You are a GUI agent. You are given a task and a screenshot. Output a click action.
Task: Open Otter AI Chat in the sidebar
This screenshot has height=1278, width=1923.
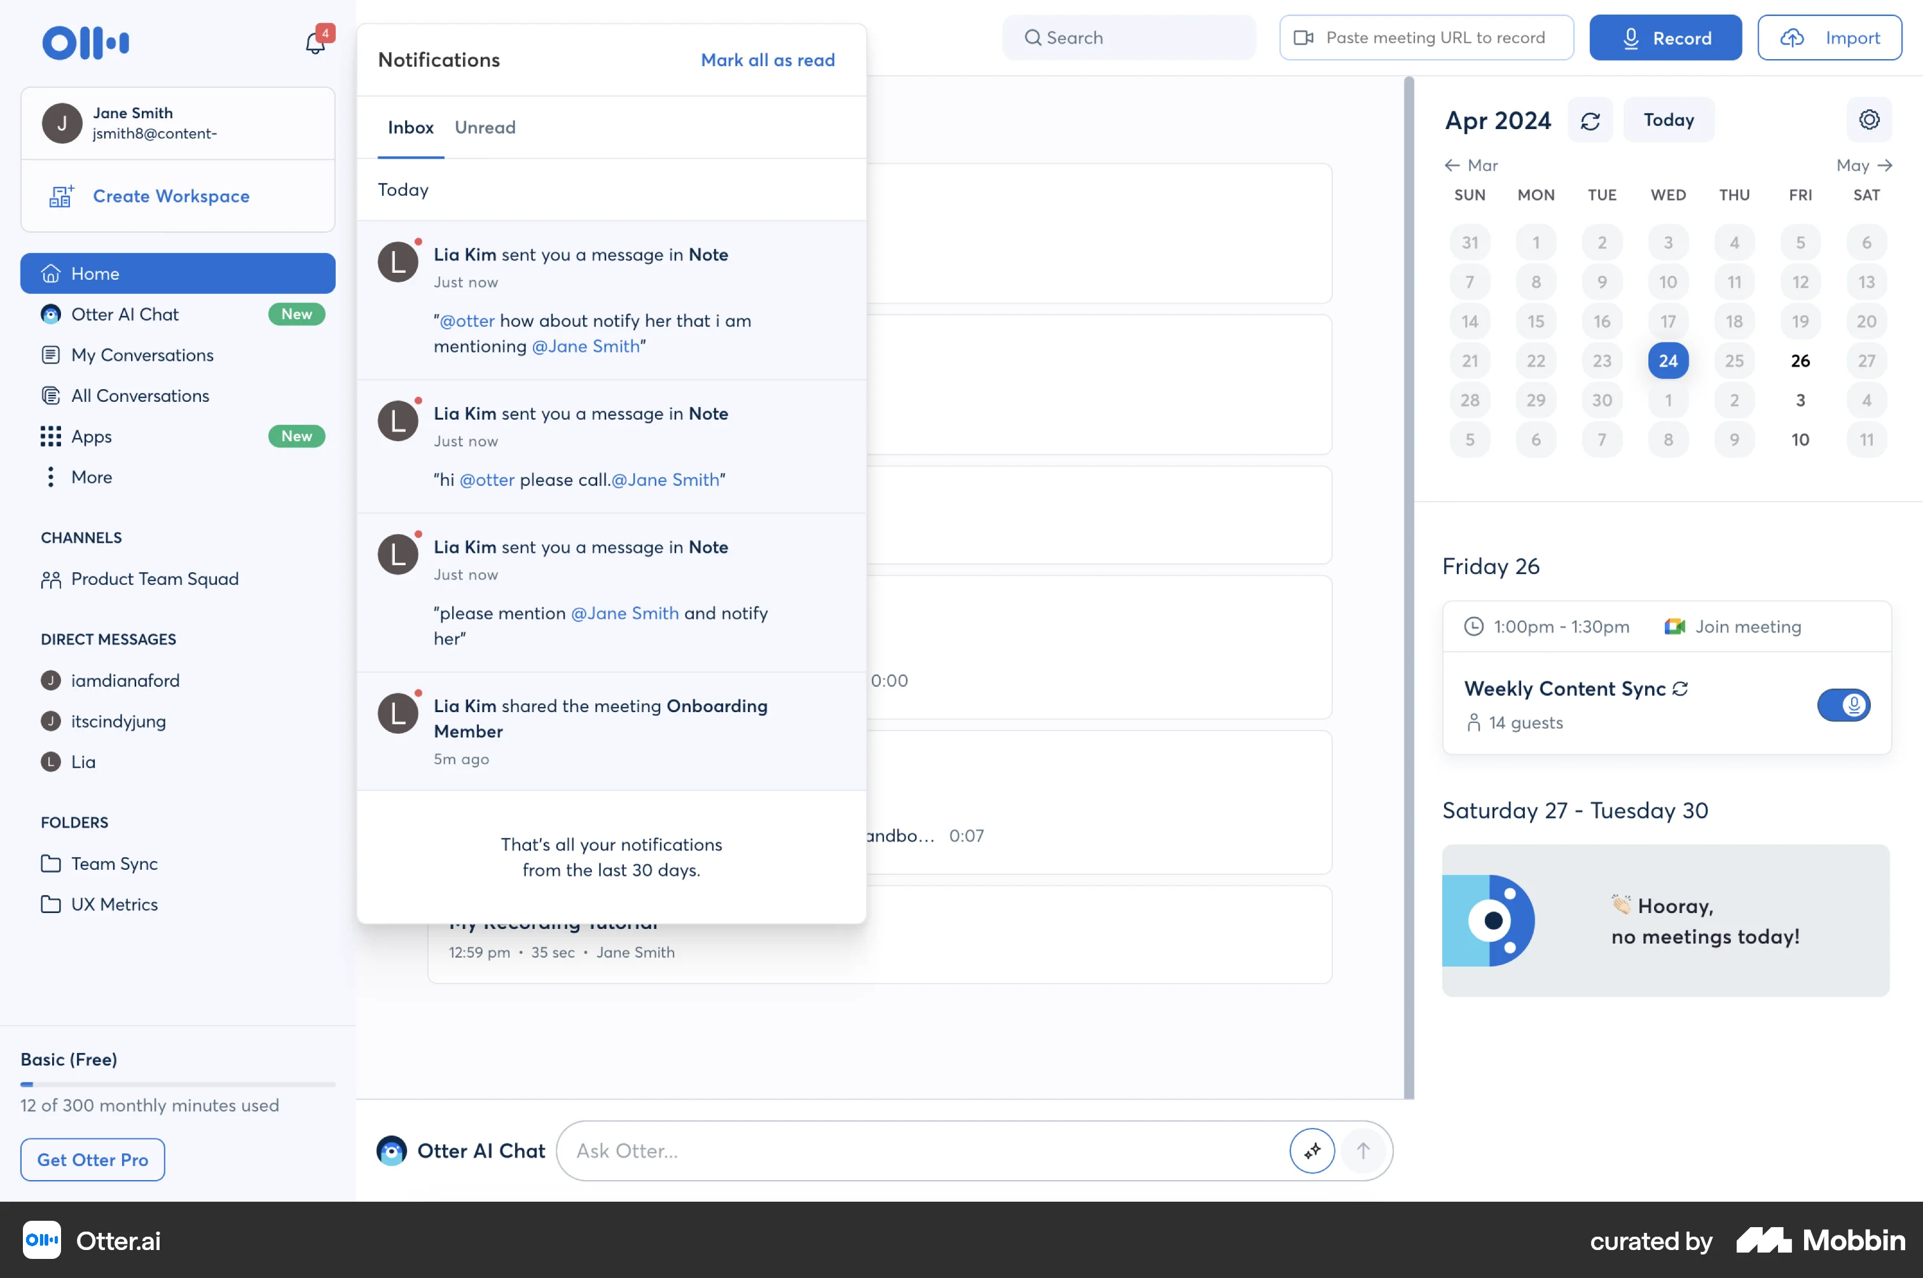pos(177,314)
